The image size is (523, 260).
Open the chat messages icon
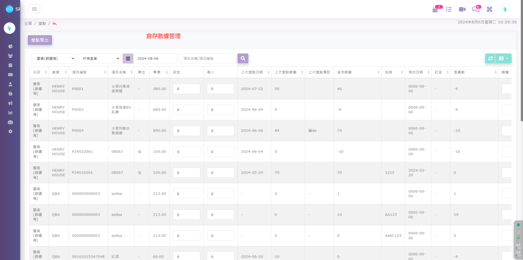[x=475, y=9]
